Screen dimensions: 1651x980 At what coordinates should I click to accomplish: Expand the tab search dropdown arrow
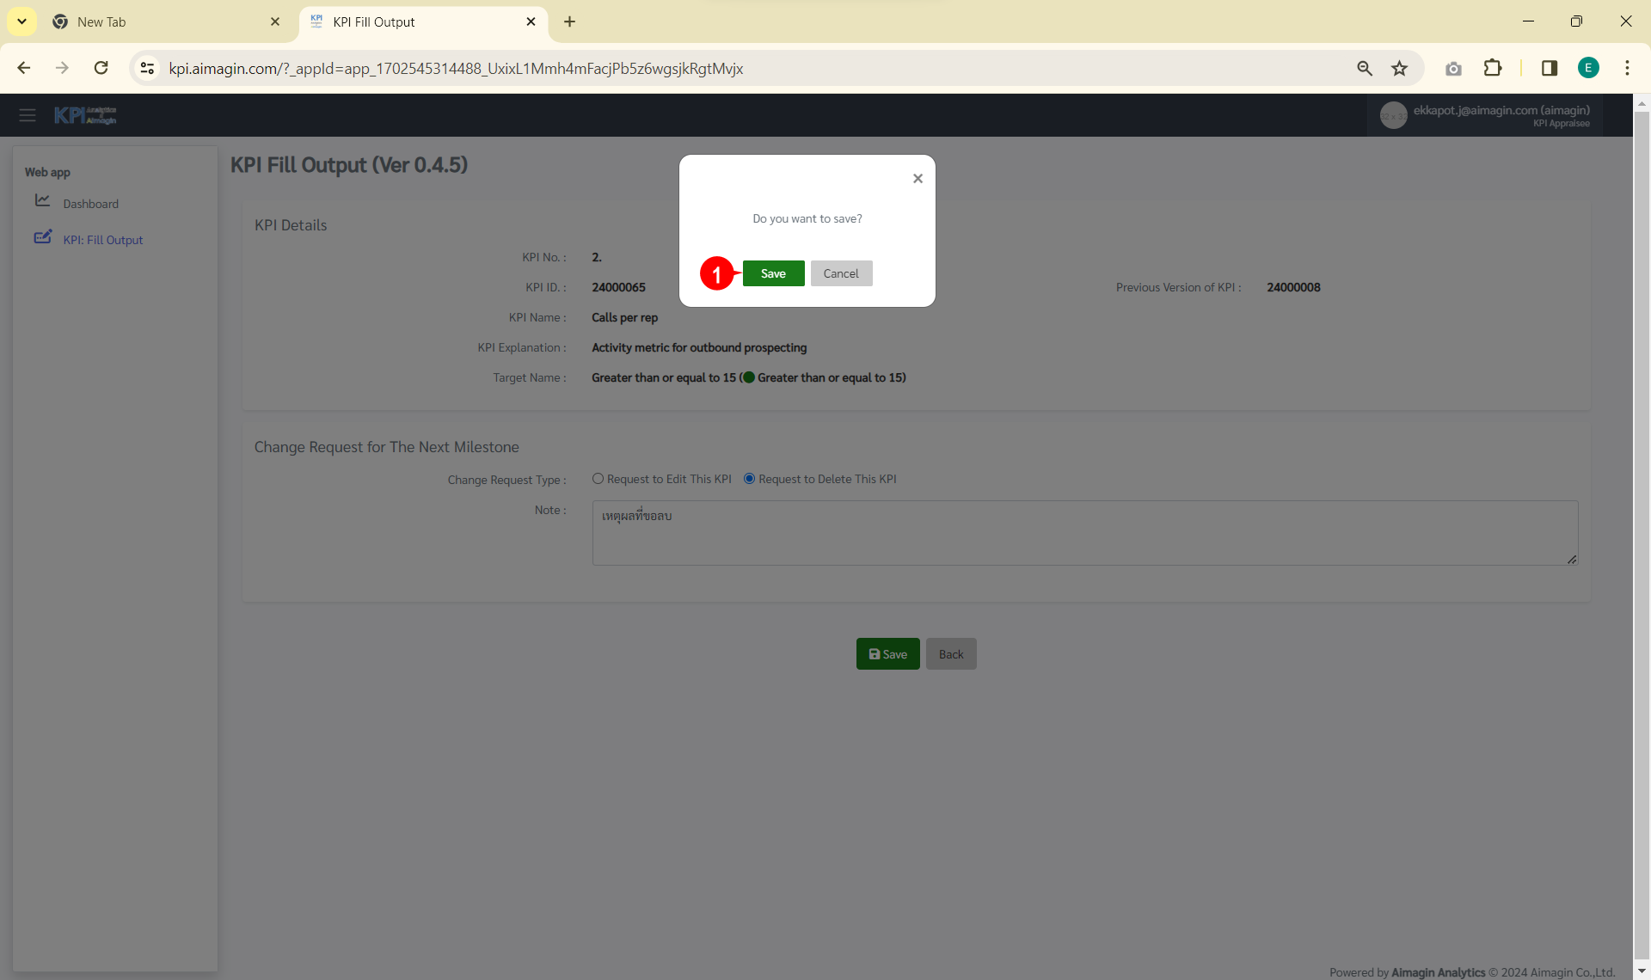(x=21, y=21)
